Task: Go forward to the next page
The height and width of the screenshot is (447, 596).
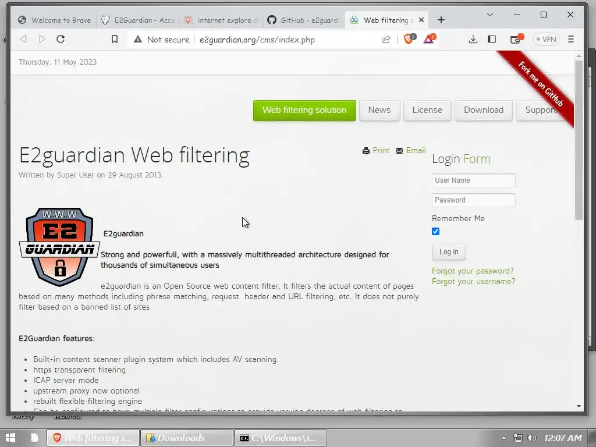Action: tap(42, 39)
